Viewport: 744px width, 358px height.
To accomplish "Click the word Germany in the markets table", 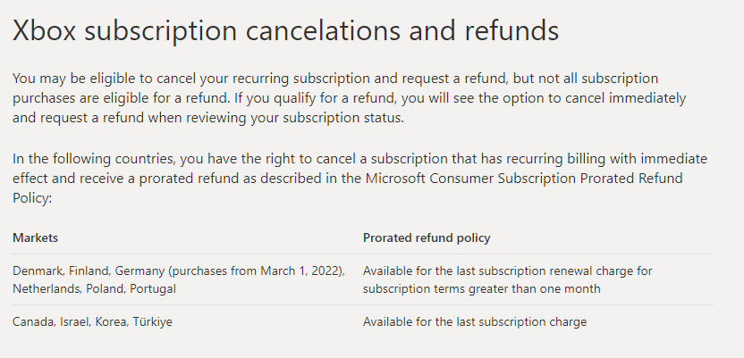I will [139, 271].
